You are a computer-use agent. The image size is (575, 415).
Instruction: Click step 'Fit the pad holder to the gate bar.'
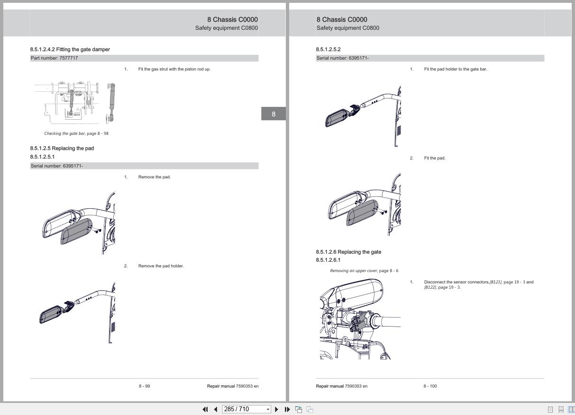(x=456, y=69)
